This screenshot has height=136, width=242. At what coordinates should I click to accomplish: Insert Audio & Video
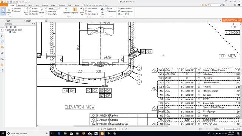124,14
